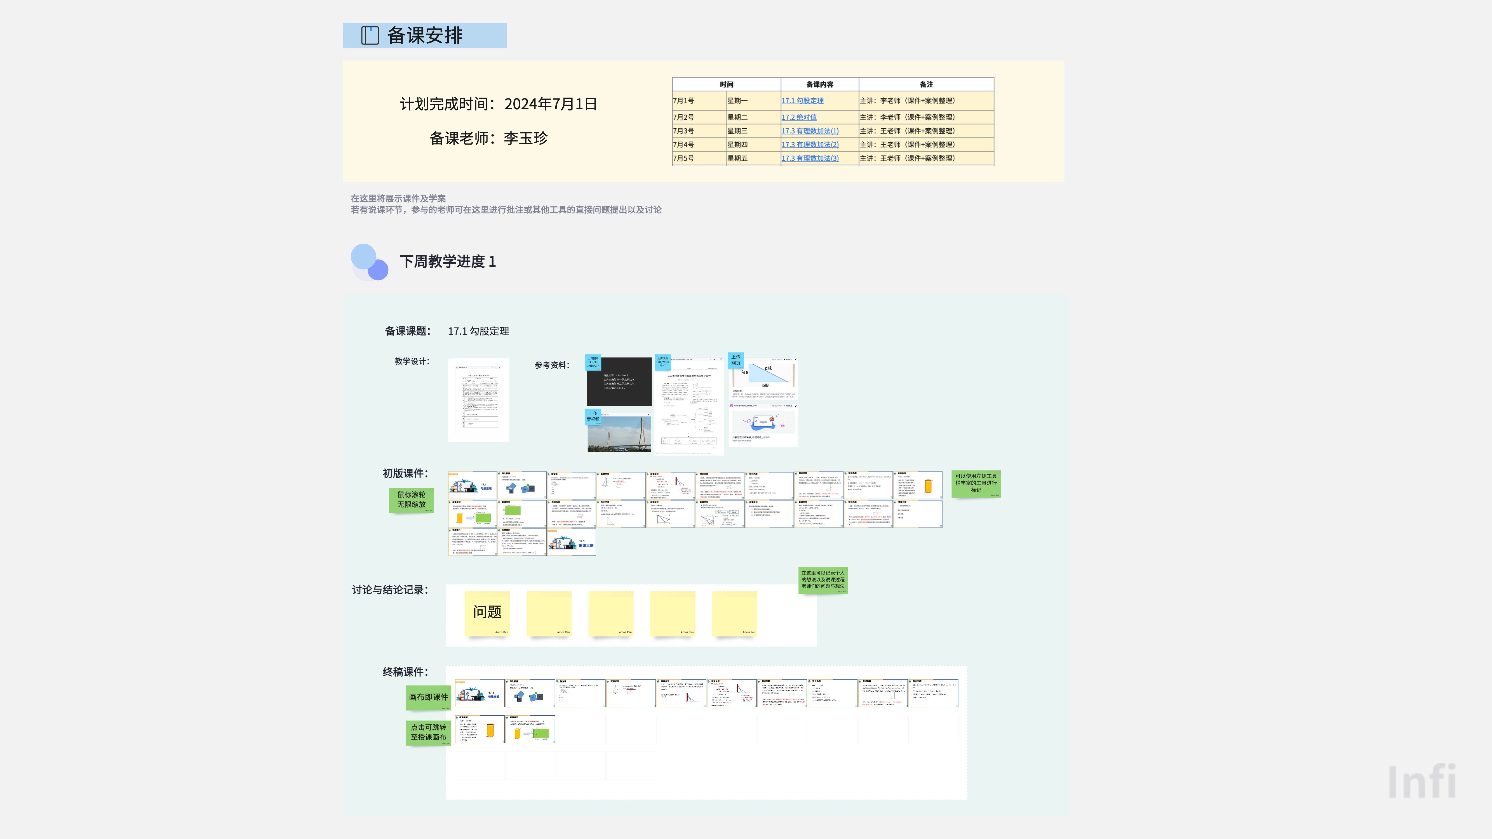Click the 7月1号 date cell
1492x839 pixels.
699,101
